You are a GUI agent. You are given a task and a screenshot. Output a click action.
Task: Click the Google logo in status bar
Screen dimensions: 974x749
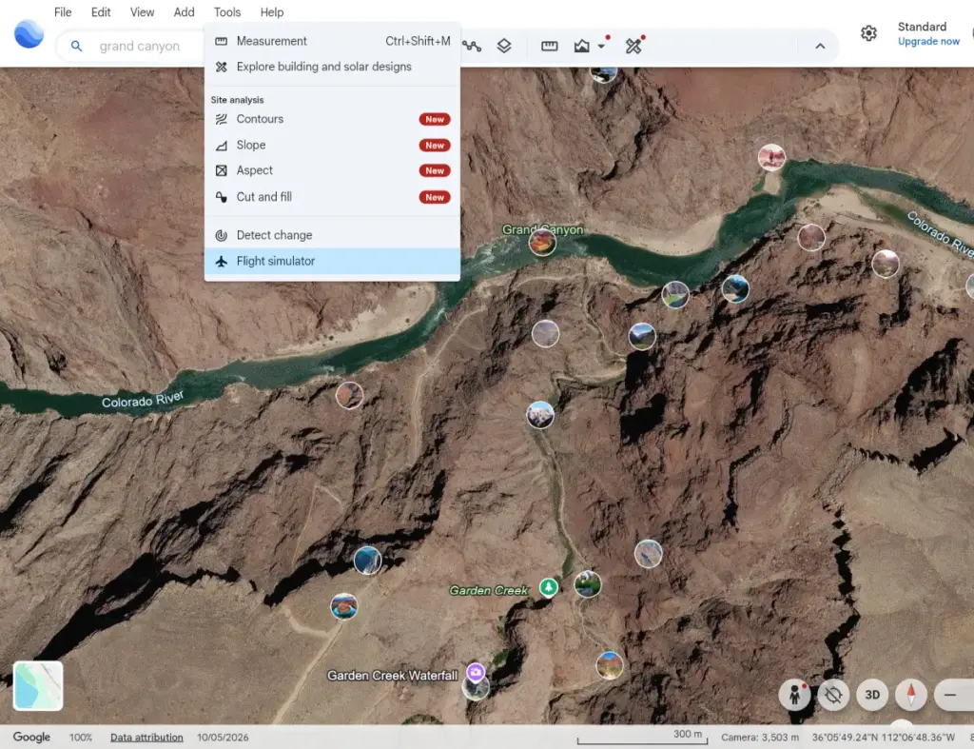[x=31, y=738]
